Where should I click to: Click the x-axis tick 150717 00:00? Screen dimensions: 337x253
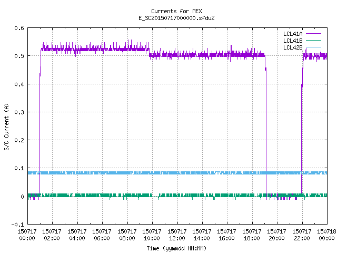click(27, 235)
